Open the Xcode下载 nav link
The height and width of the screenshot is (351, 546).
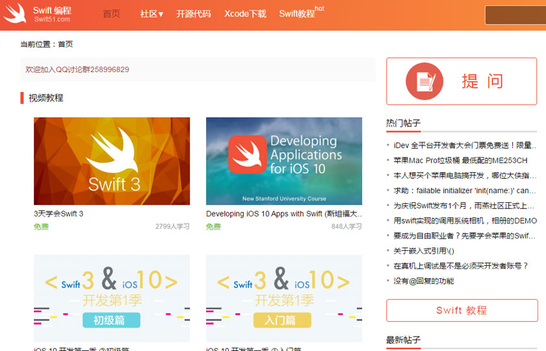coord(245,14)
